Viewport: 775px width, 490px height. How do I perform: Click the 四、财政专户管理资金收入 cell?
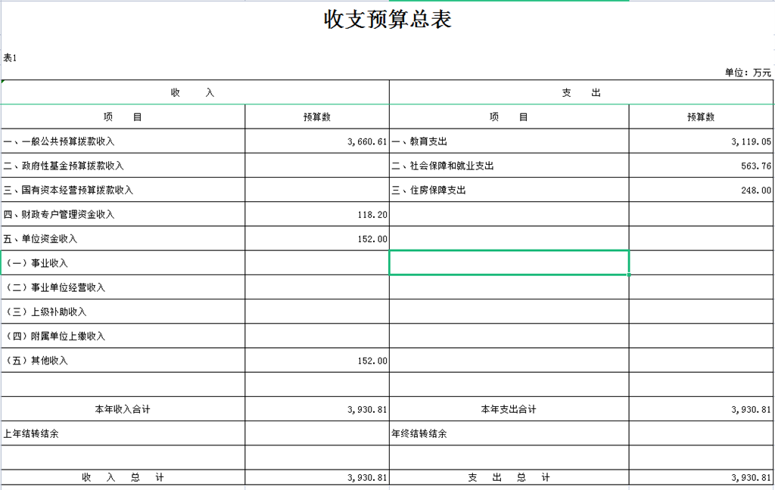tap(123, 215)
